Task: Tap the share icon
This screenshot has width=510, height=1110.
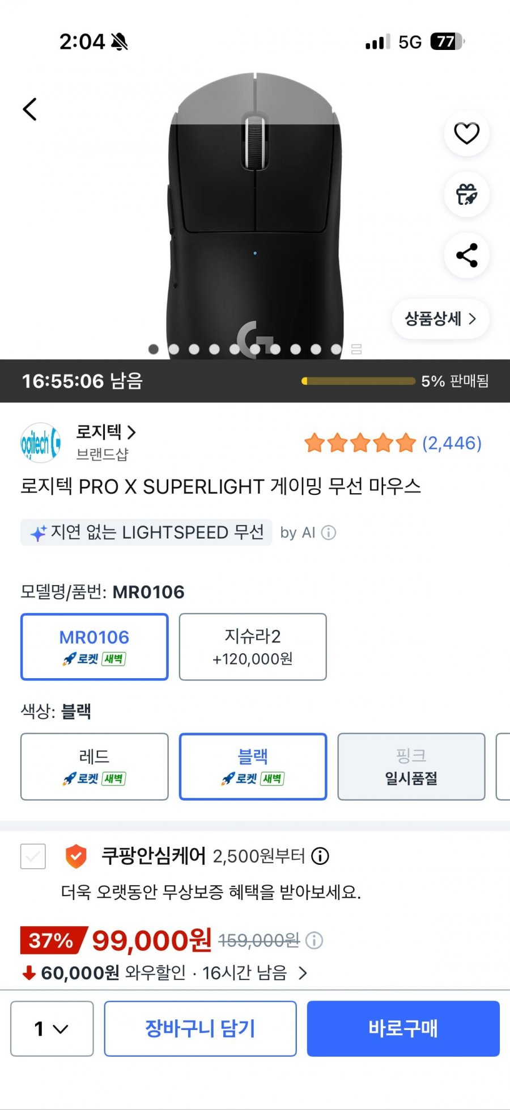Action: (466, 255)
